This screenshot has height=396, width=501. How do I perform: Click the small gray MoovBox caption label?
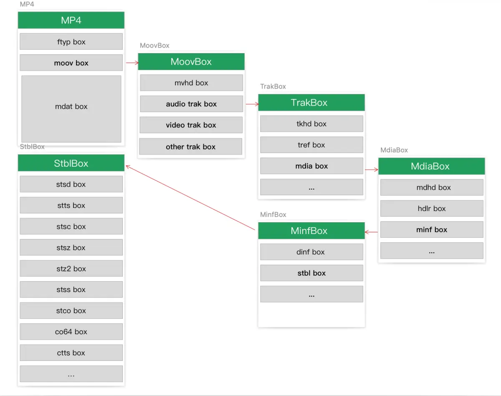pos(155,46)
